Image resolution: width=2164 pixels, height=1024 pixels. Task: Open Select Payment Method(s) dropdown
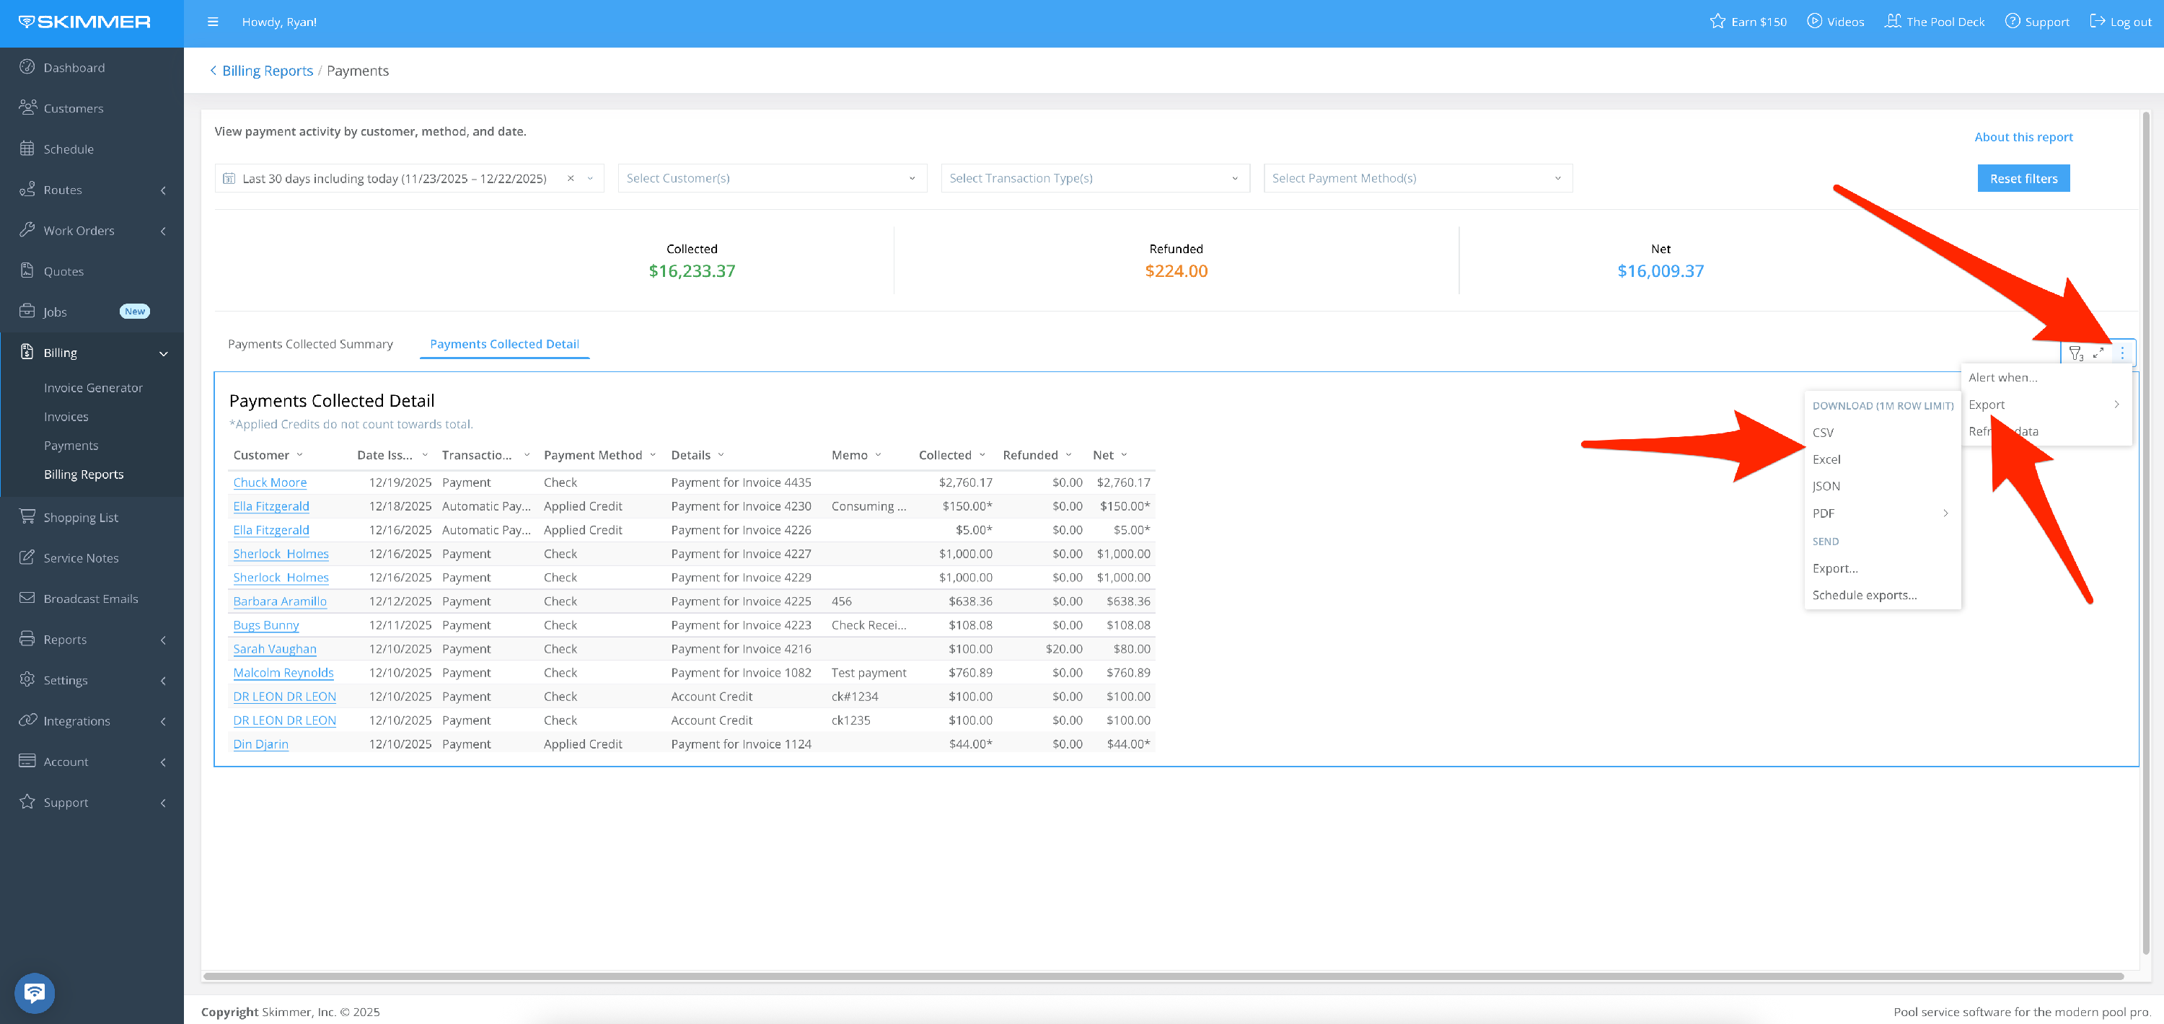pos(1417,178)
